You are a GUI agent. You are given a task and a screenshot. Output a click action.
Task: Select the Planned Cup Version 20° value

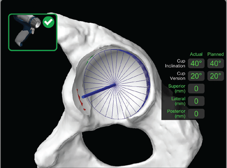216,76
